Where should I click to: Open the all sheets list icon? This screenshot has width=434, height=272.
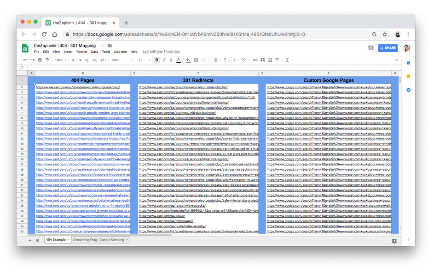pyautogui.click(x=37, y=240)
